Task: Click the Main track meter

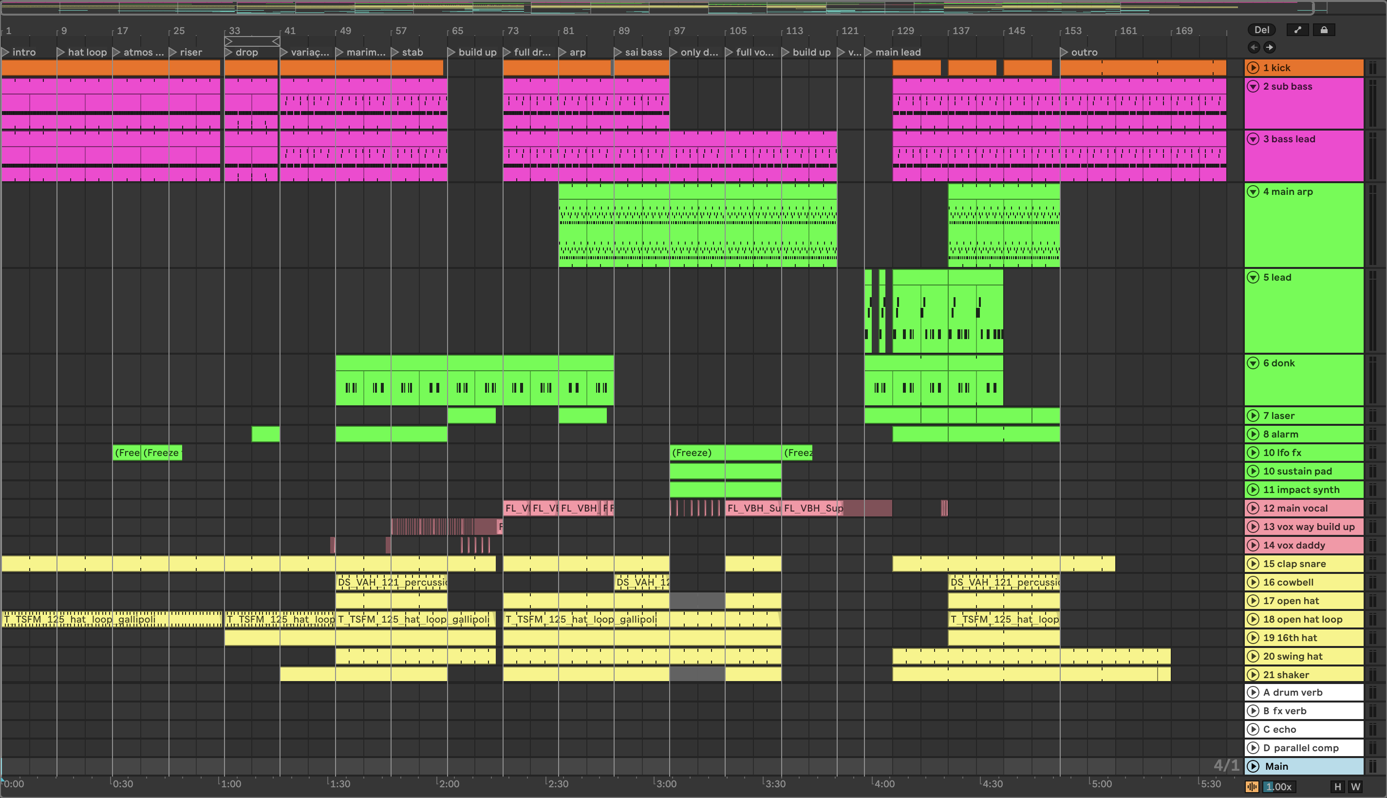Action: (x=1372, y=766)
